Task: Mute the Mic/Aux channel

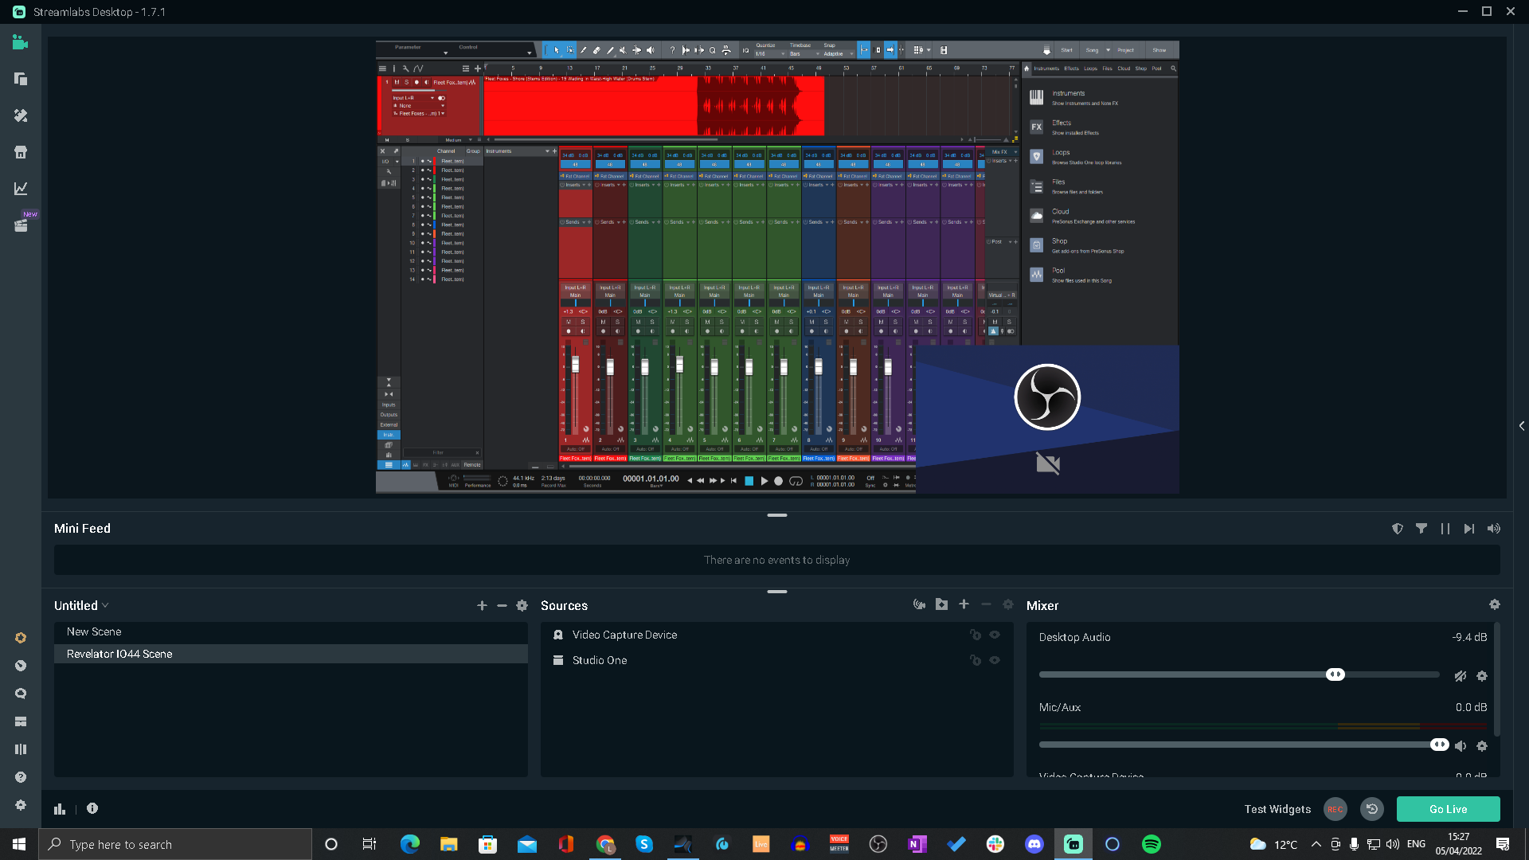Action: 1461,746
